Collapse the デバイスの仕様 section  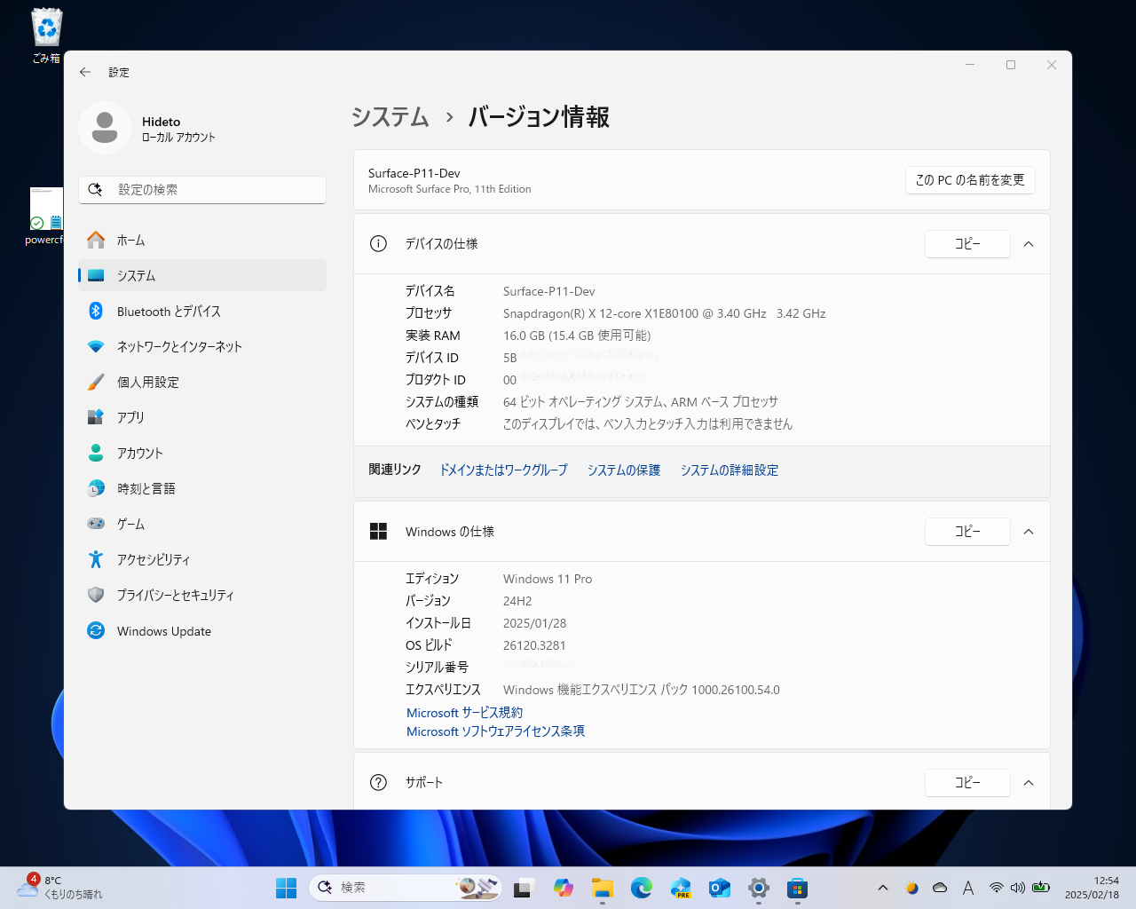click(1029, 244)
